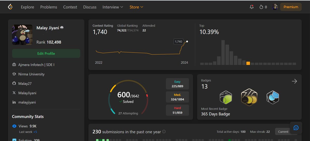This screenshot has height=141, width=310.
Task: Click the blue droplet days badge
Action: [273, 97]
